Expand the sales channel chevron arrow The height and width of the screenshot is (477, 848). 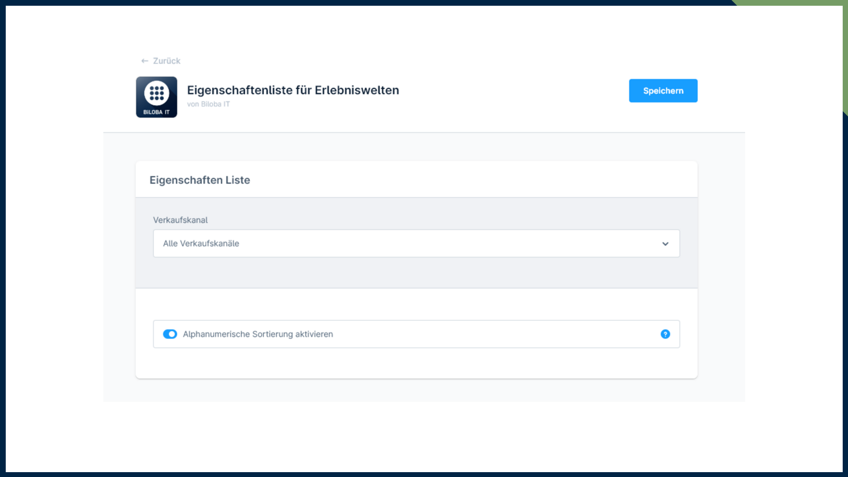coord(665,244)
